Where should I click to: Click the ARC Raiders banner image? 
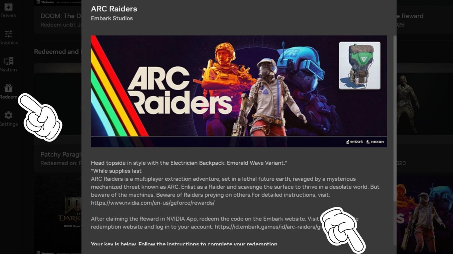coord(239,91)
